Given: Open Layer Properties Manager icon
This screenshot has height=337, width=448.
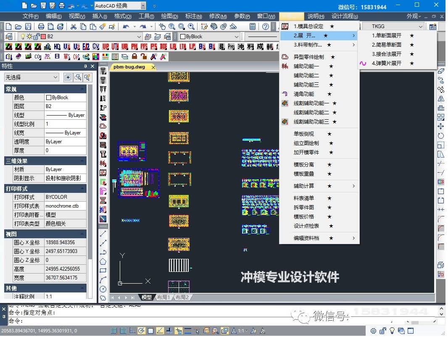Looking at the screenshot, I should coord(9,37).
